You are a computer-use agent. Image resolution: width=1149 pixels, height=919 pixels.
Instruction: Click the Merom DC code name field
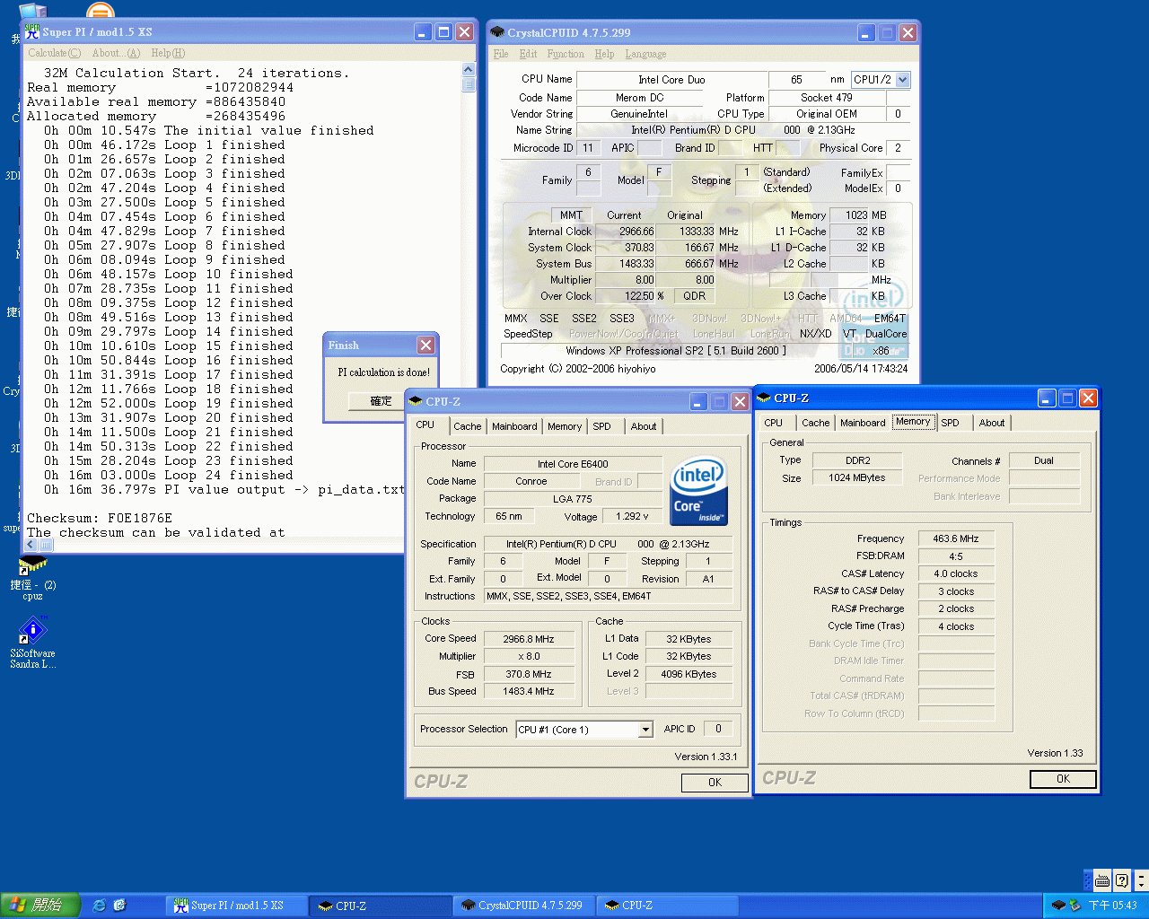[640, 98]
